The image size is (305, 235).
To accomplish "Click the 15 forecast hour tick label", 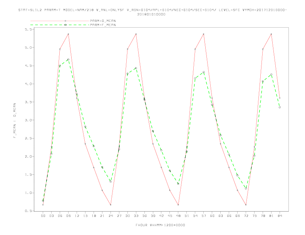I will pos(85,216).
